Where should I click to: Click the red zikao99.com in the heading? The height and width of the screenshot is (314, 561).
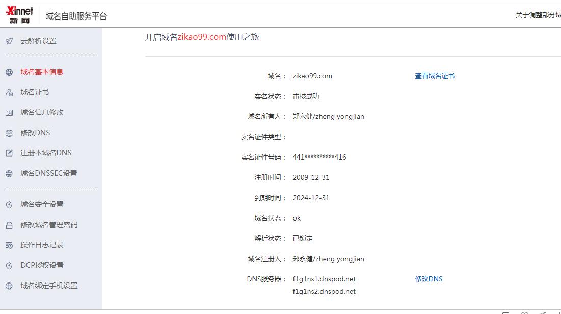[202, 37]
